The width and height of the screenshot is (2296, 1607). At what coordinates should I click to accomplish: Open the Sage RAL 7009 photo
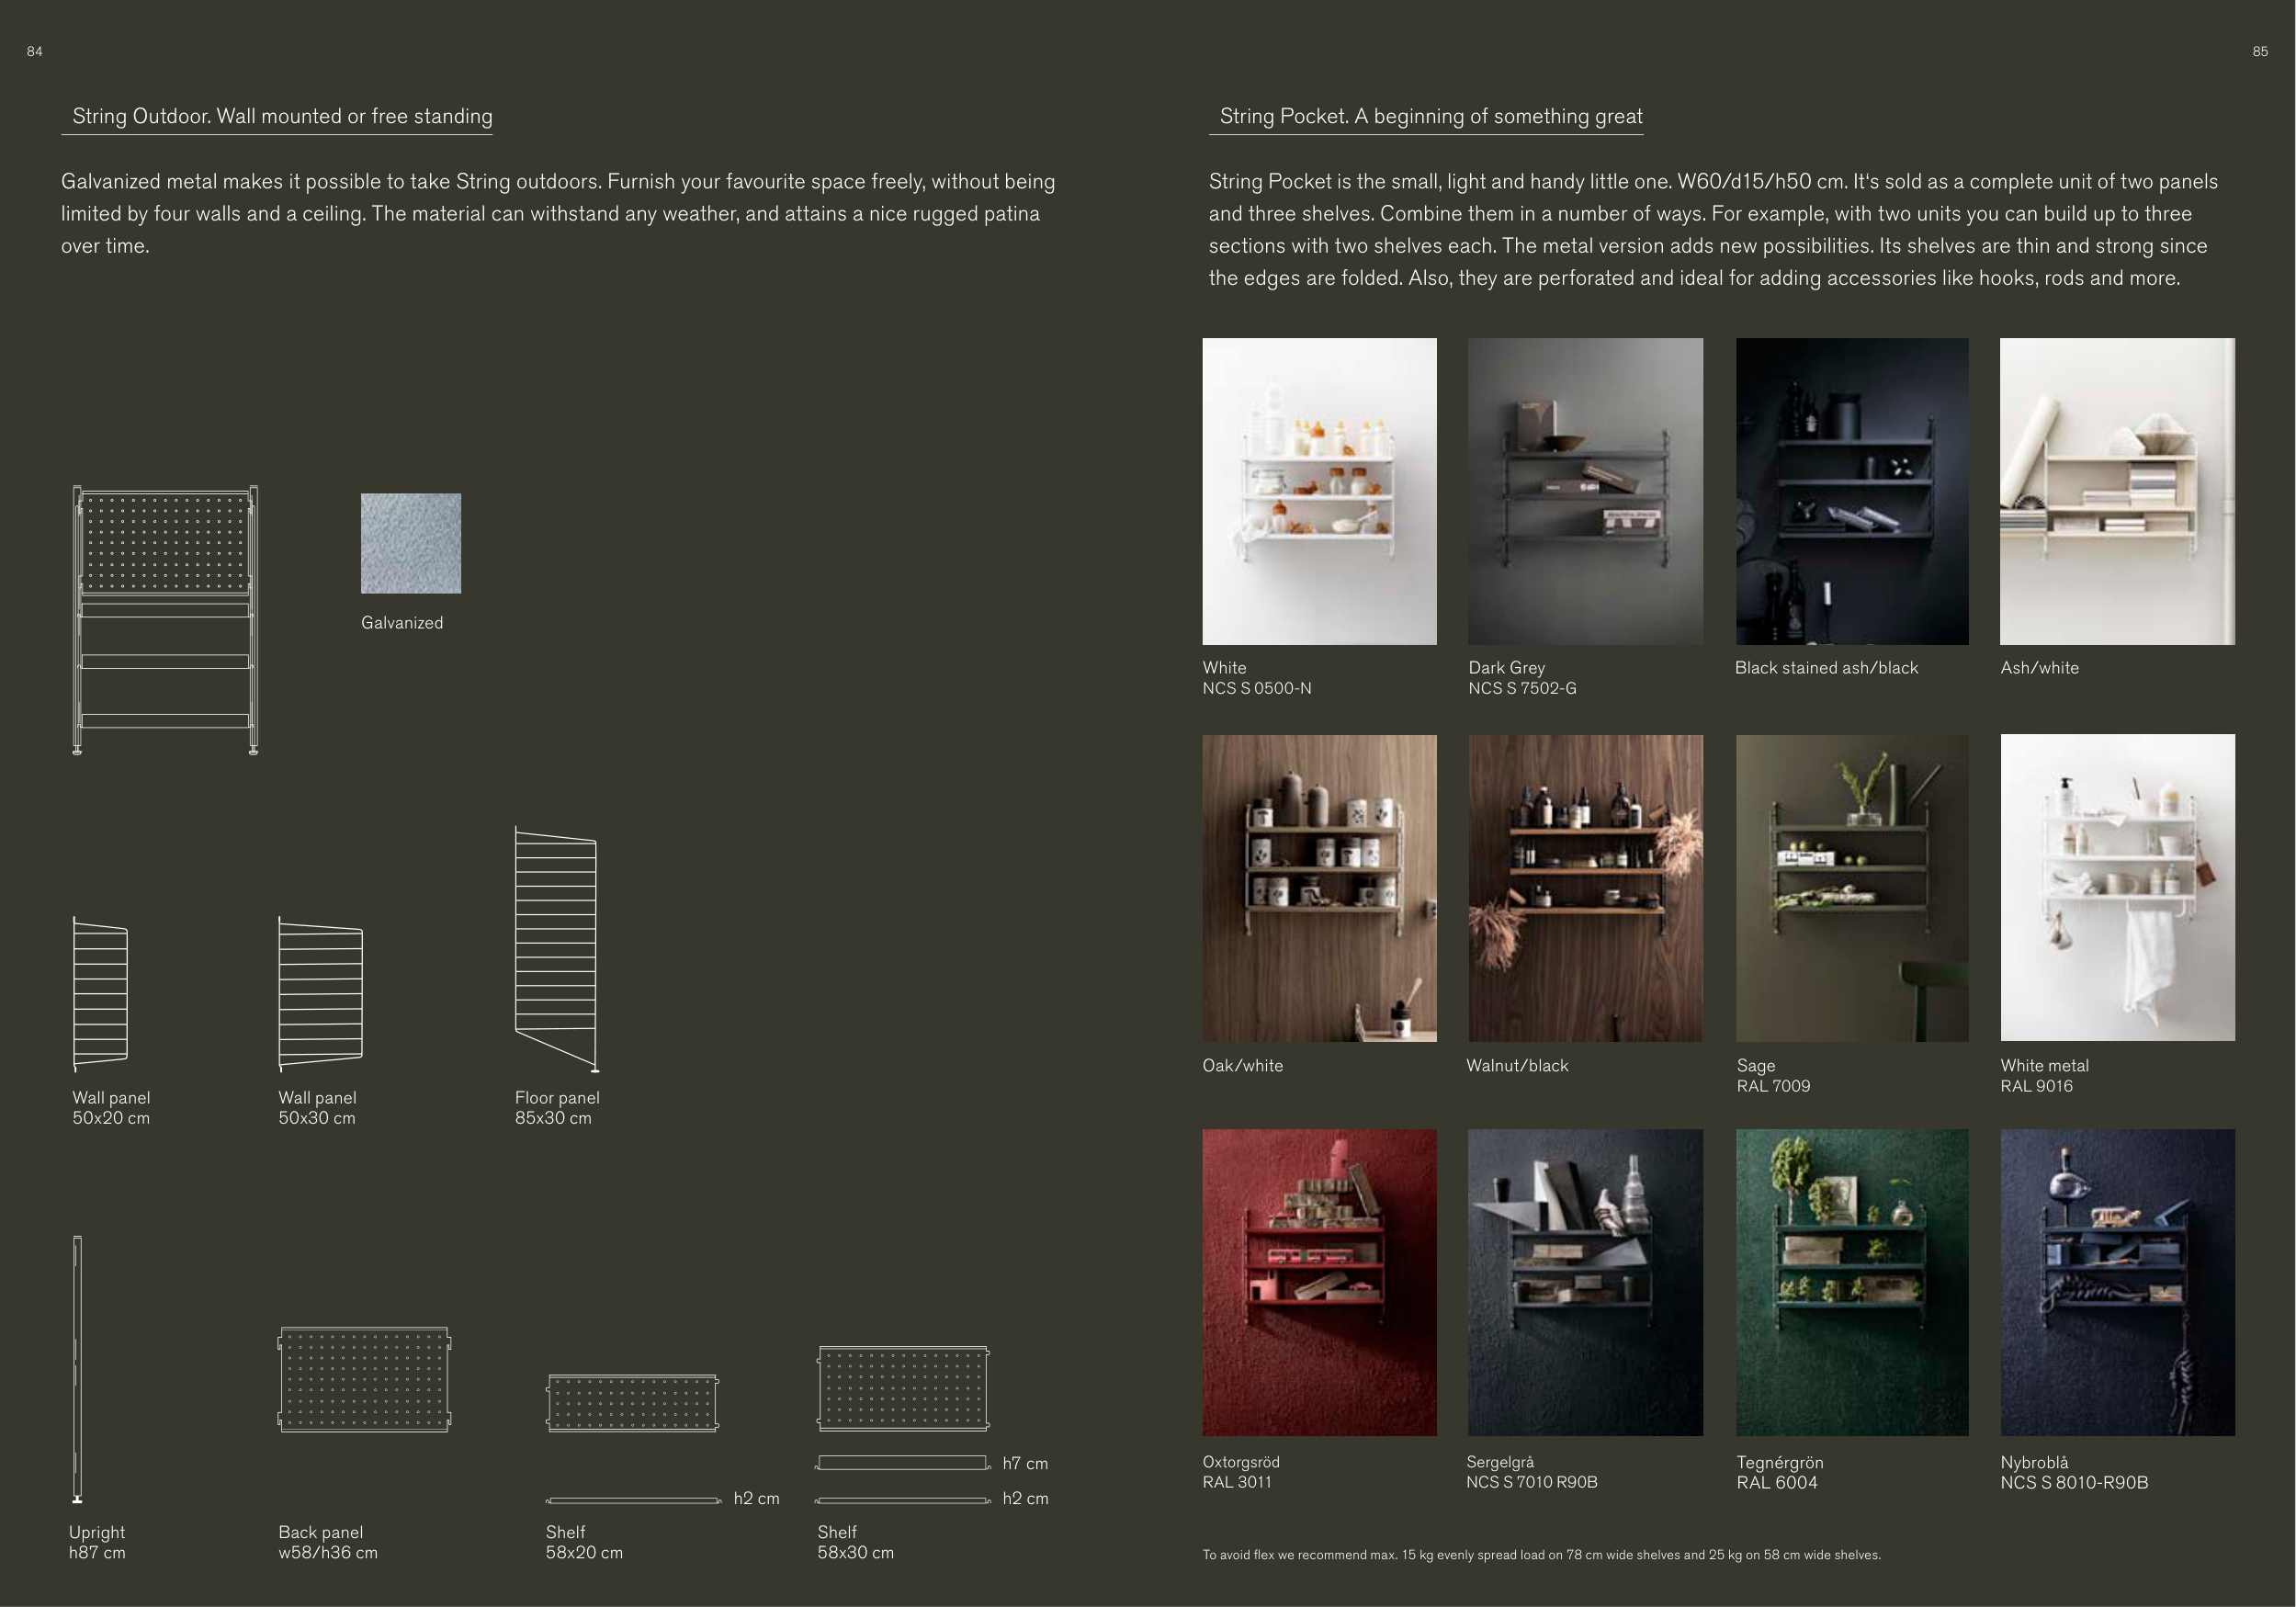pos(1852,888)
